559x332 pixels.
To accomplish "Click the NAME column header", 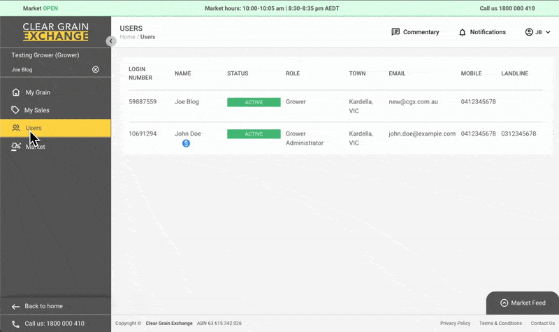I will pyautogui.click(x=183, y=73).
